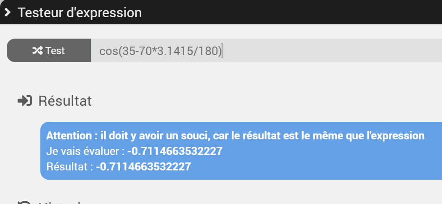Focus the cos expression input field

click(266, 50)
